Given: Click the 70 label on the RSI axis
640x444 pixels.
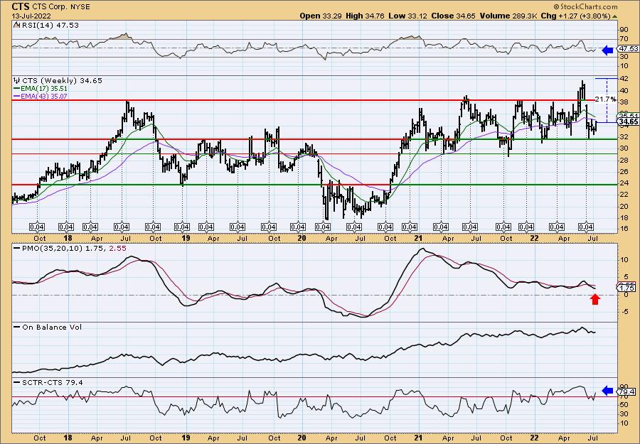Looking at the screenshot, I should click(x=624, y=40).
